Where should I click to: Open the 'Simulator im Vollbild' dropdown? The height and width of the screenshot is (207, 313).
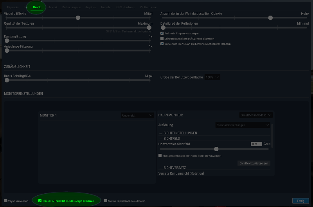click(x=256, y=115)
